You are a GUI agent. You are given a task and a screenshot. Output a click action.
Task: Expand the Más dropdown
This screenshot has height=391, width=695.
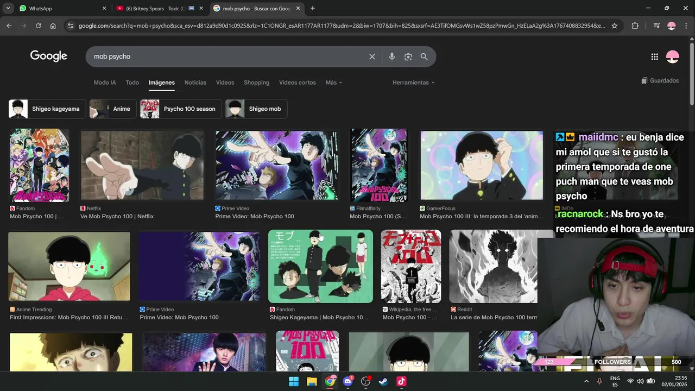[x=334, y=83]
